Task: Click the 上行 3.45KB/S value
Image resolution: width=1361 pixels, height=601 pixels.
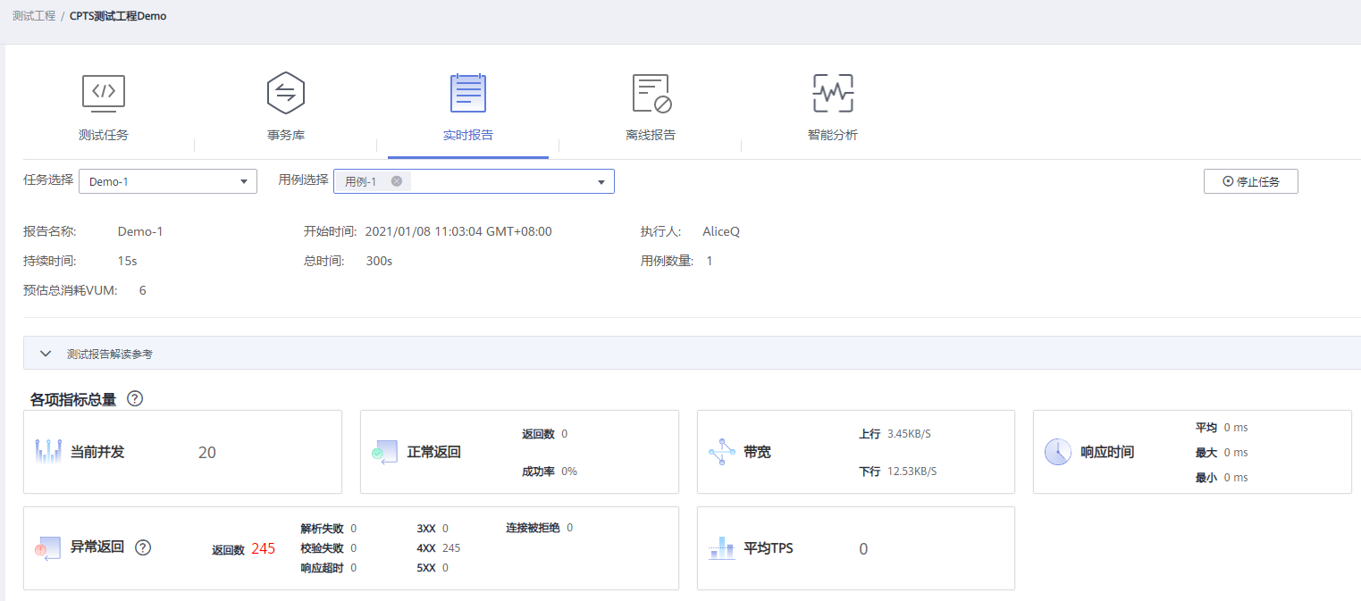Action: tap(910, 434)
